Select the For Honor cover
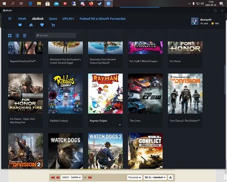Viewport: 227px width, 182px height. (185, 48)
